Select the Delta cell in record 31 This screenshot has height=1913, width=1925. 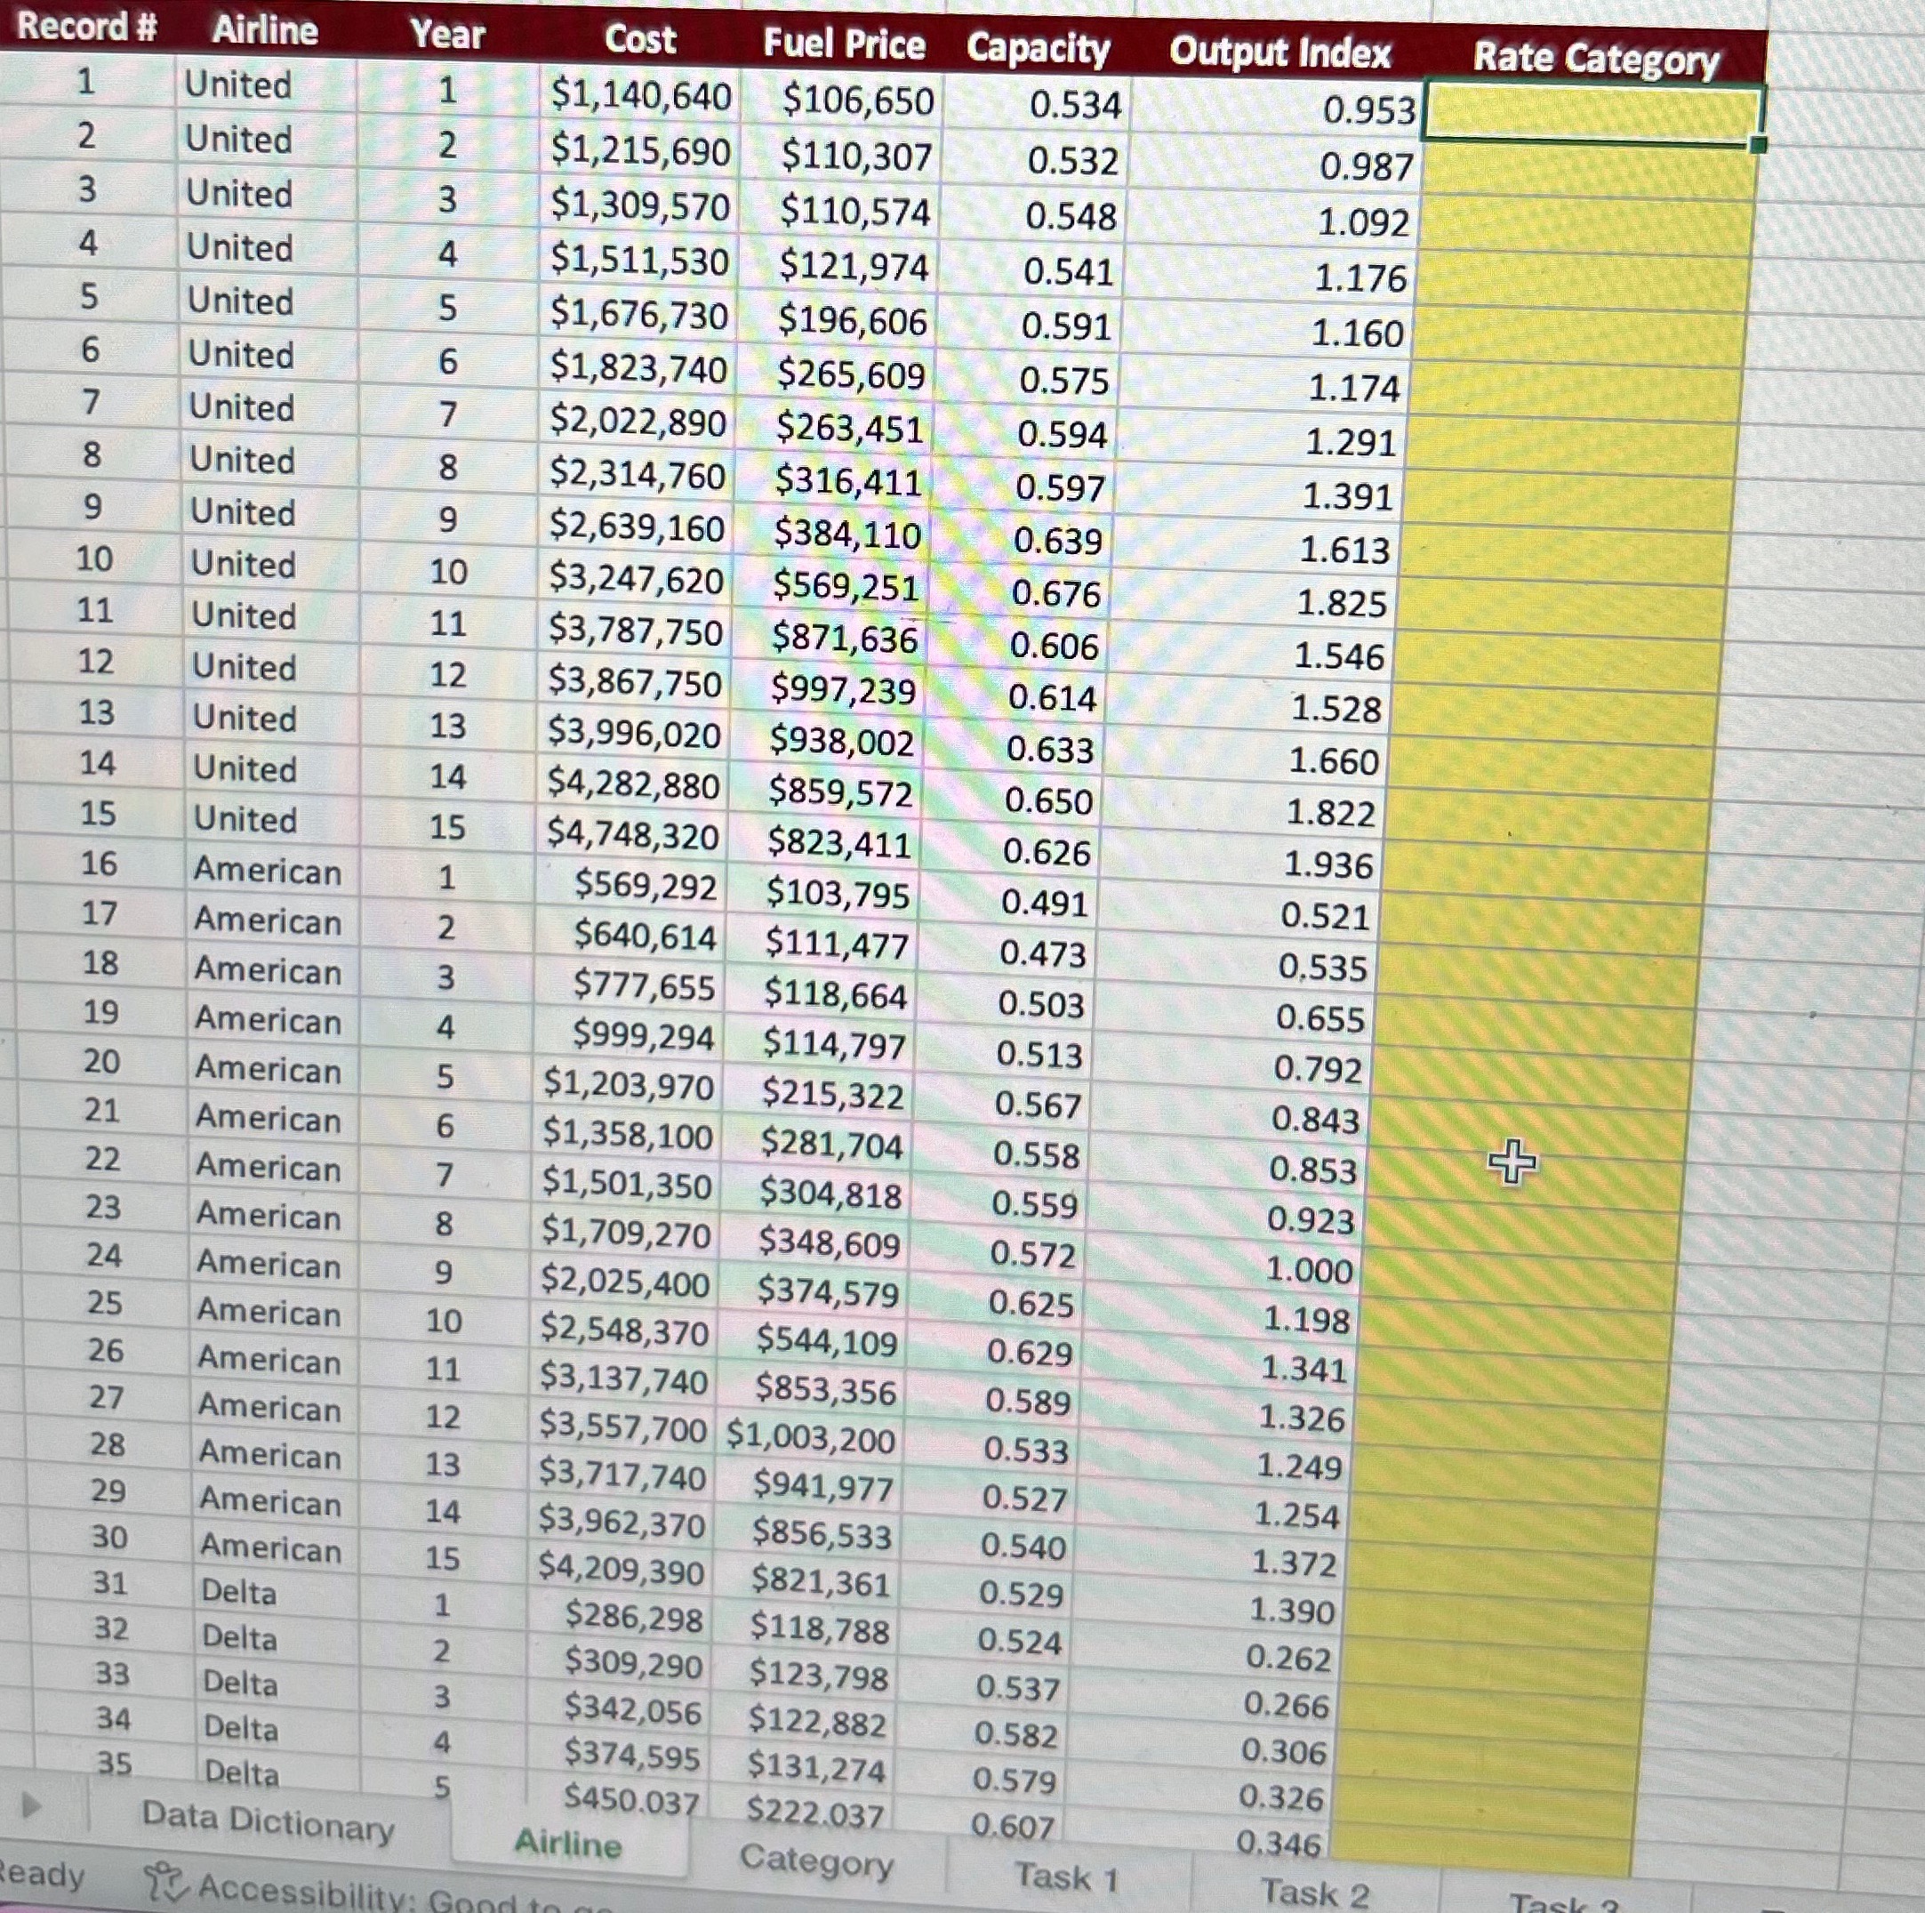[x=239, y=1591]
